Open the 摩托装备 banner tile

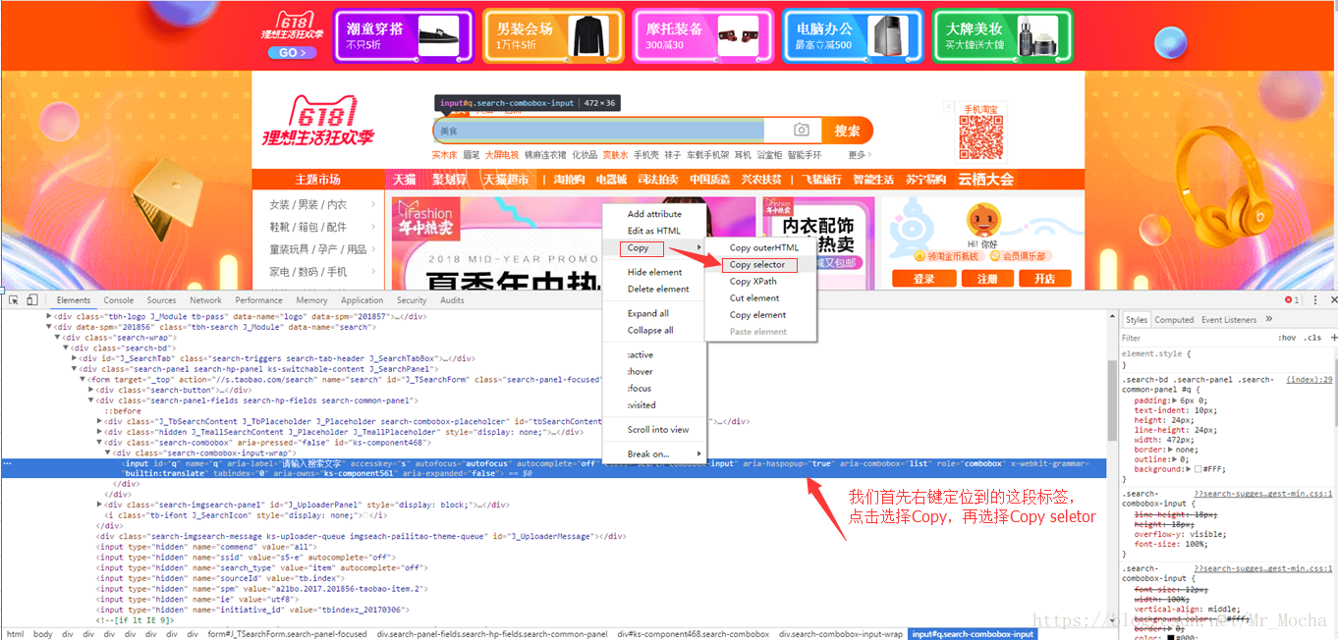[x=702, y=36]
